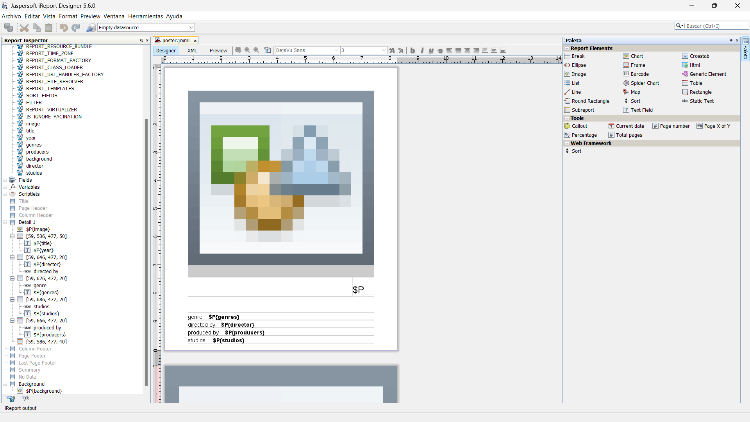
Task: Click the Undo arrow icon
Action: 64,27
